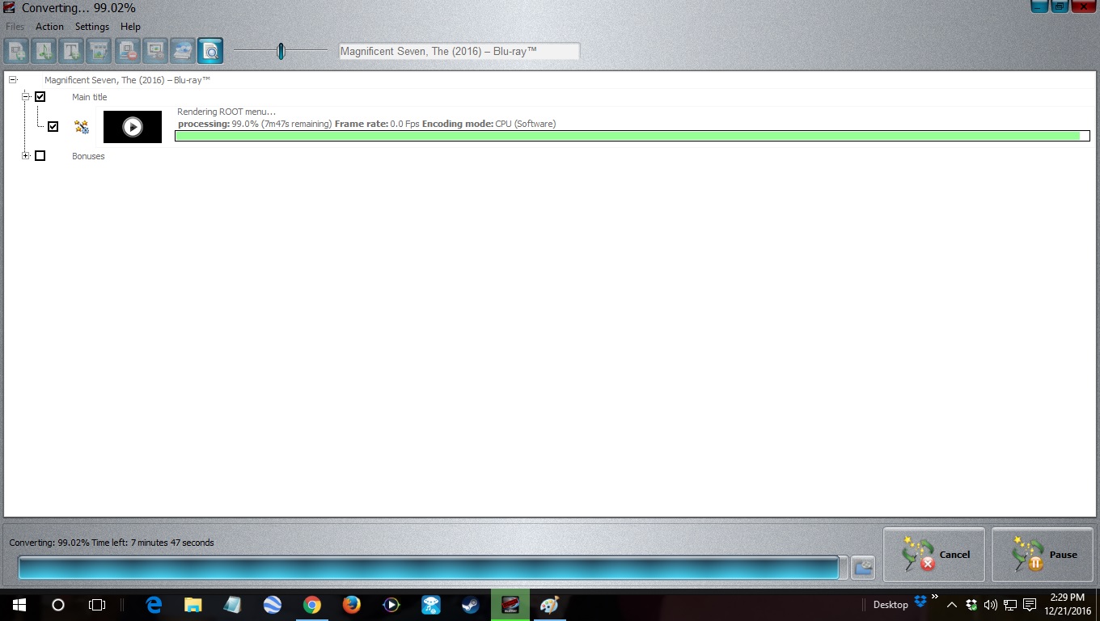Open the network icon in system tray
Screen dimensions: 1100x621
[1010, 605]
